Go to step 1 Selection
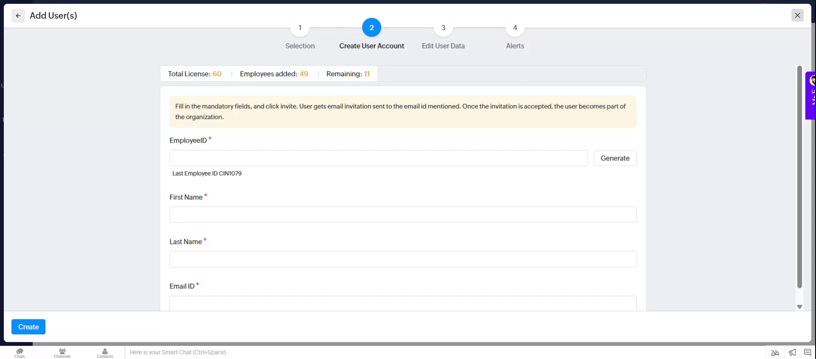This screenshot has height=359, width=816. click(300, 28)
